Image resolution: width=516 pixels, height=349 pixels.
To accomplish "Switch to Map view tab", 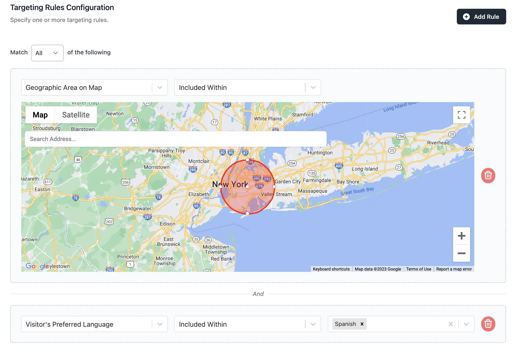I will (x=40, y=115).
